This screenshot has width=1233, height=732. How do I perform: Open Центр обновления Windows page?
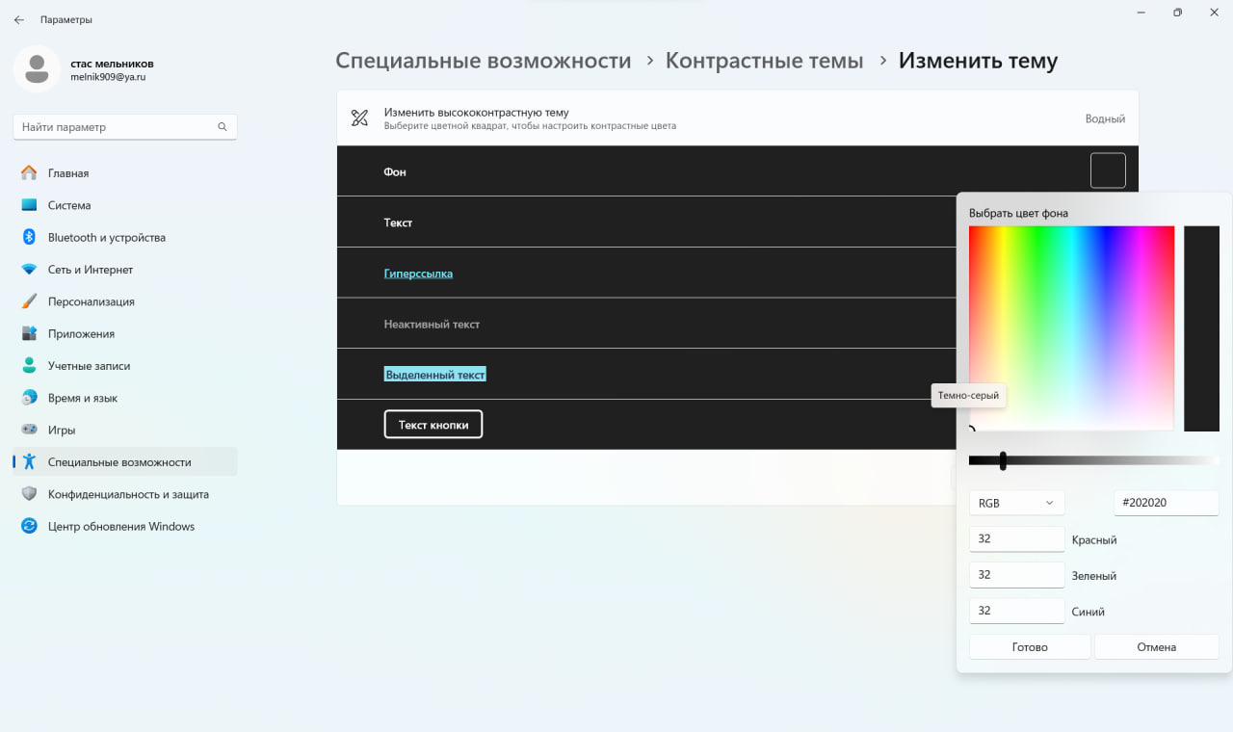[125, 526]
